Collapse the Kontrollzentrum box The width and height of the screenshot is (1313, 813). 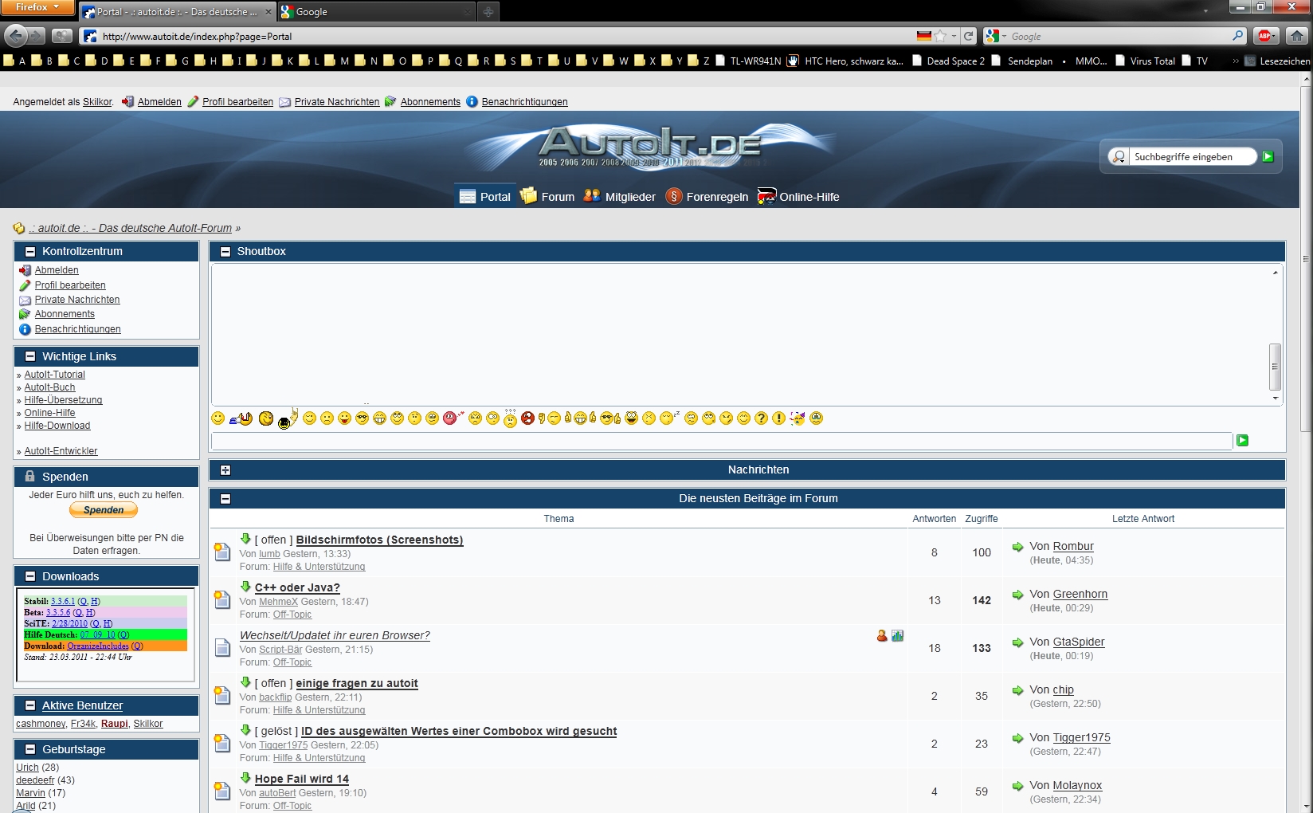pos(30,252)
